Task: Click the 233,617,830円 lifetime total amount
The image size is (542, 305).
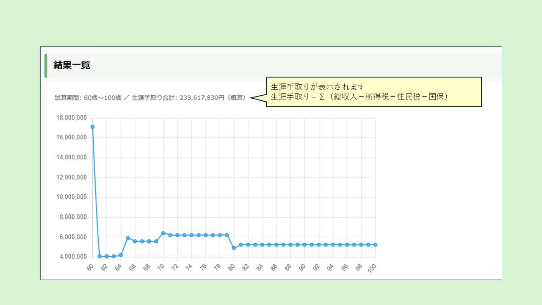Action: pos(202,98)
